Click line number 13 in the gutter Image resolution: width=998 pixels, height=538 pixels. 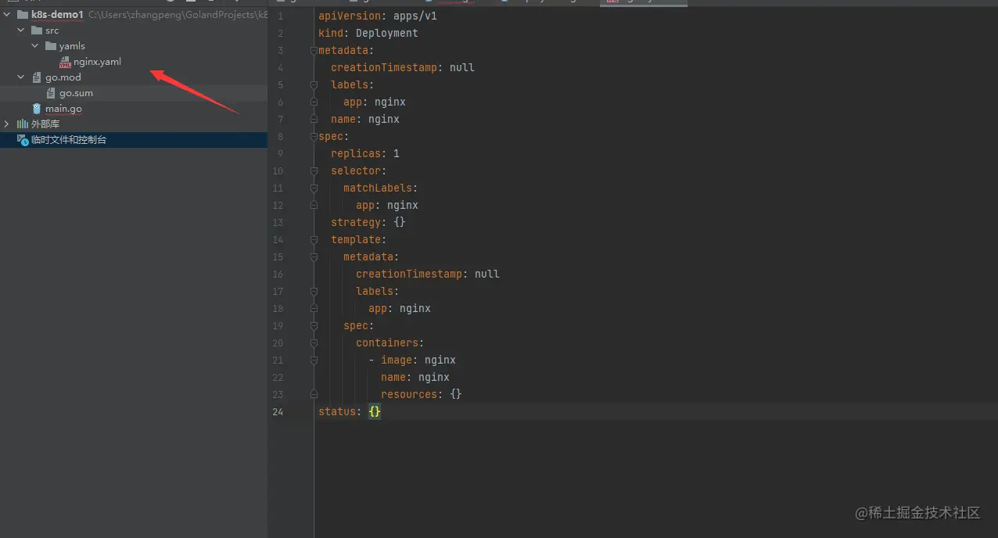click(x=278, y=223)
